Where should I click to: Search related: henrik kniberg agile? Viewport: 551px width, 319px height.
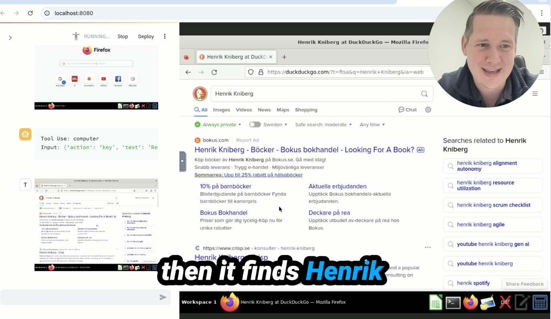click(493, 225)
